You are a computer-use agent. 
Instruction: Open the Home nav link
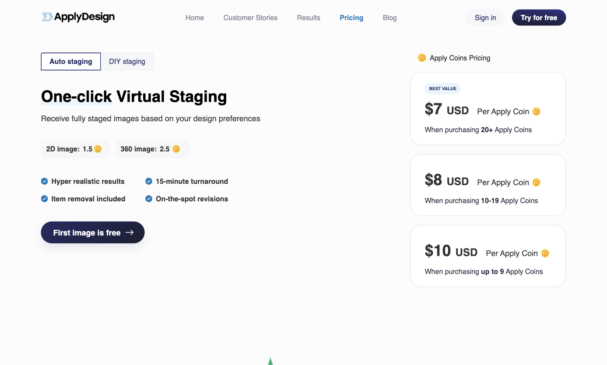(x=195, y=18)
